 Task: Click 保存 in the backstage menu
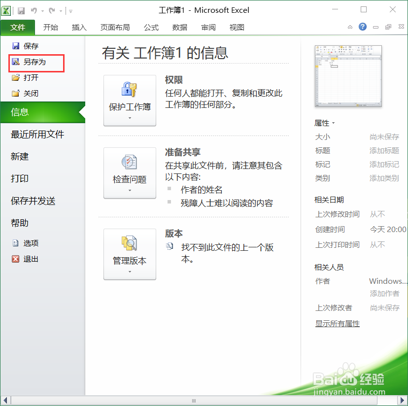26,46
